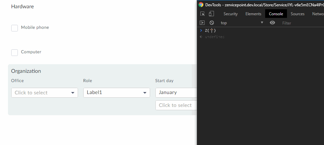Switch to the Security tab
This screenshot has height=145, width=324.
point(230,14)
